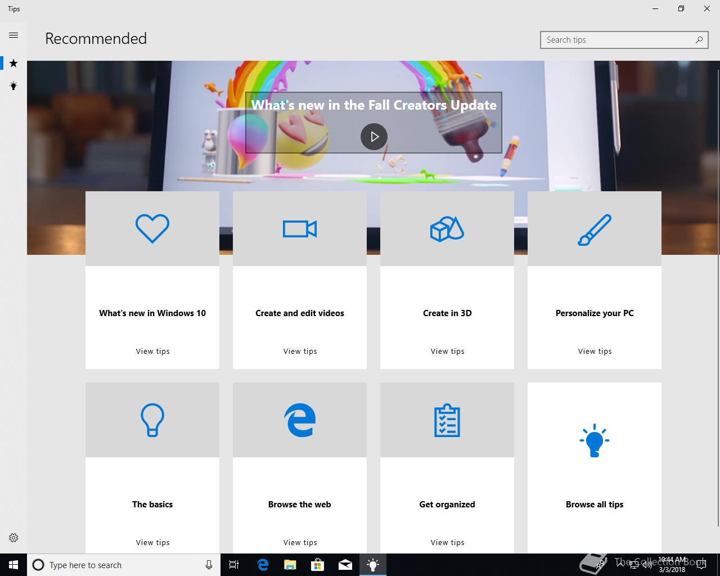Click the search magnifier icon
The height and width of the screenshot is (576, 720).
tap(699, 40)
